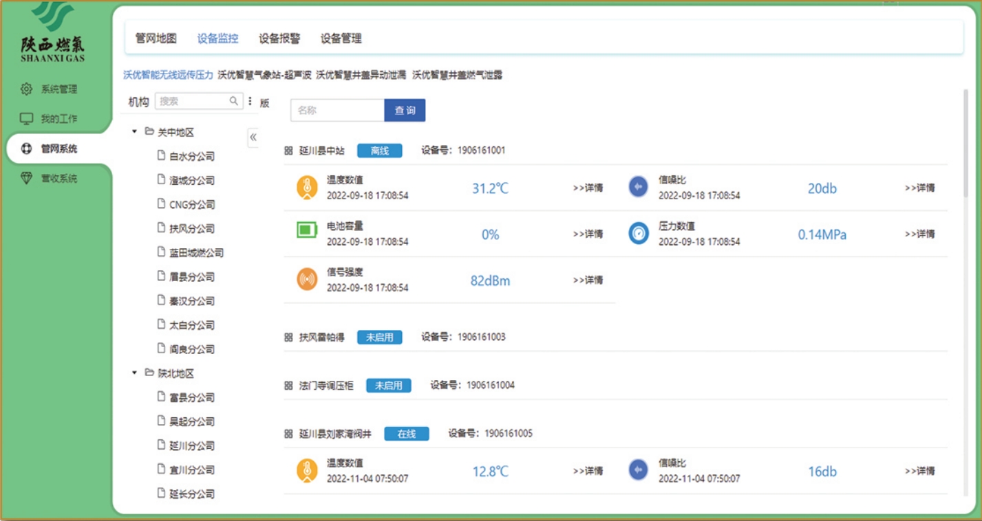Viewport: 982px width, 521px height.
Task: Click the 信噪比 icon for 20db reading
Action: [639, 186]
